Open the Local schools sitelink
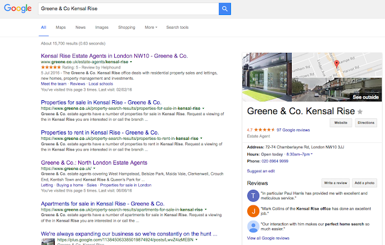This screenshot has height=245, width=385. 100,84
